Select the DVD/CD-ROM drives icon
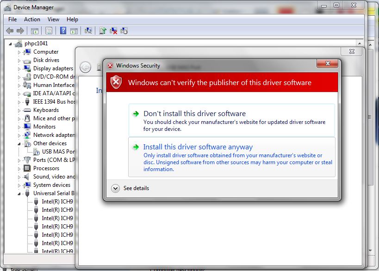379x271 pixels. (x=27, y=77)
